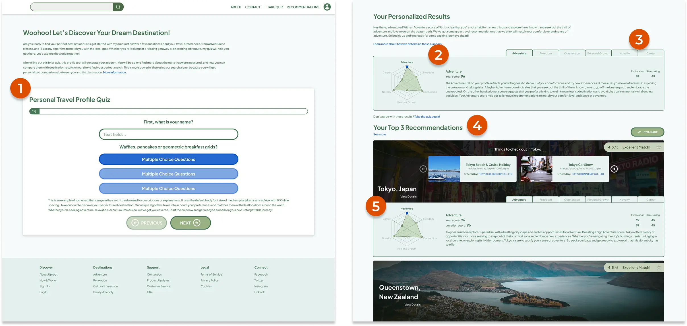687x326 pixels.
Task: Favorite Tokyo with the star icon
Action: [659, 147]
